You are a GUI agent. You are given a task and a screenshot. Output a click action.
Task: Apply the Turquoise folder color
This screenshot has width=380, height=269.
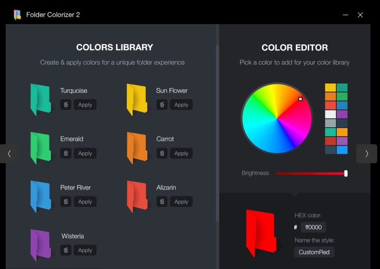pyautogui.click(x=85, y=105)
